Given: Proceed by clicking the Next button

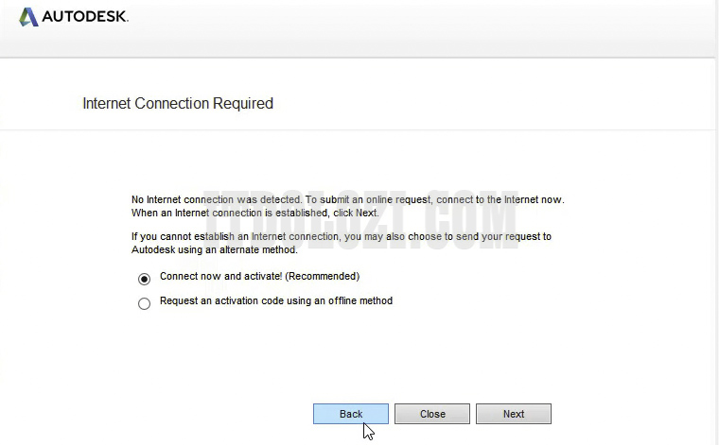Looking at the screenshot, I should (513, 414).
